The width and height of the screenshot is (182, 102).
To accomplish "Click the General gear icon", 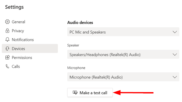I will 7,22.
